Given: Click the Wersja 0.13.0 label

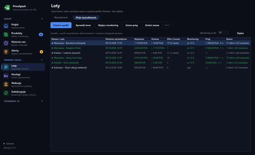Looking at the screenshot, I should [x=10, y=148].
